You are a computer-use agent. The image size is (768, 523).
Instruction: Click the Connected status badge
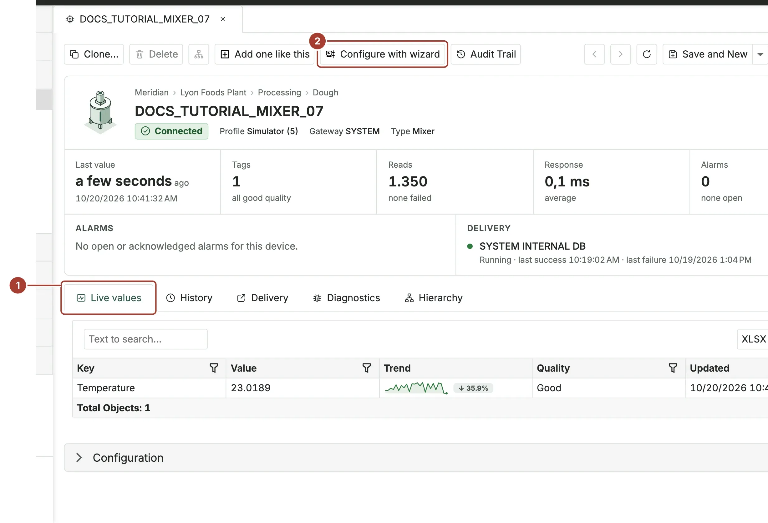[171, 131]
